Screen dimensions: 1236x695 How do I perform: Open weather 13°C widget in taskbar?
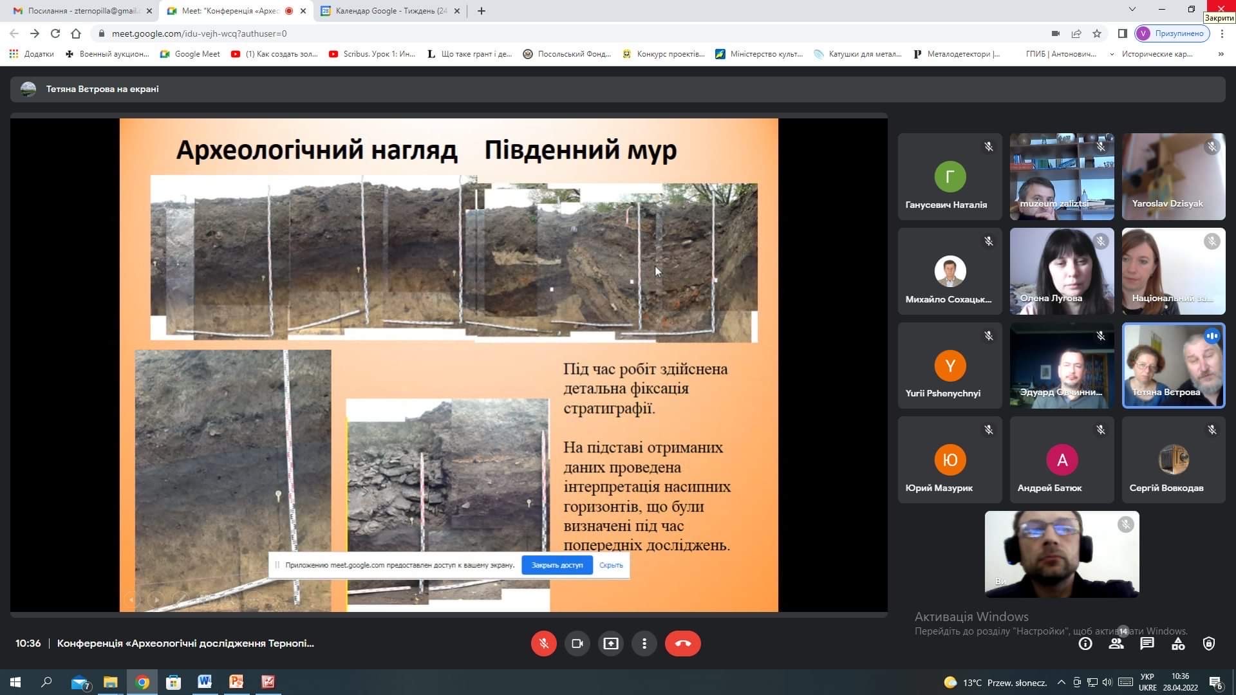[x=995, y=682]
